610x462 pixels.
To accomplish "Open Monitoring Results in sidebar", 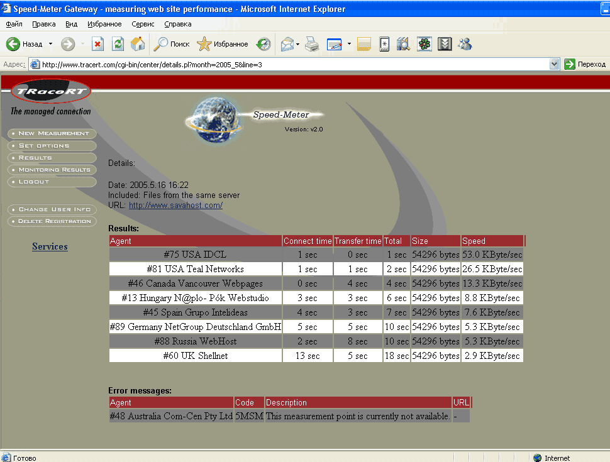I will (x=52, y=170).
